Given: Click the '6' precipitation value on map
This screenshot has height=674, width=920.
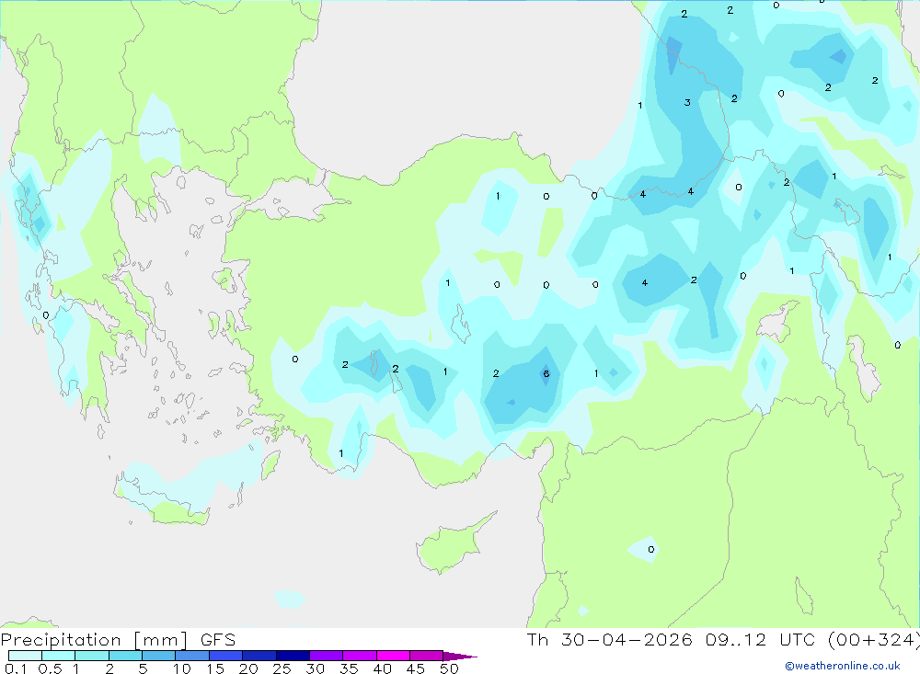Looking at the screenshot, I should (546, 373).
